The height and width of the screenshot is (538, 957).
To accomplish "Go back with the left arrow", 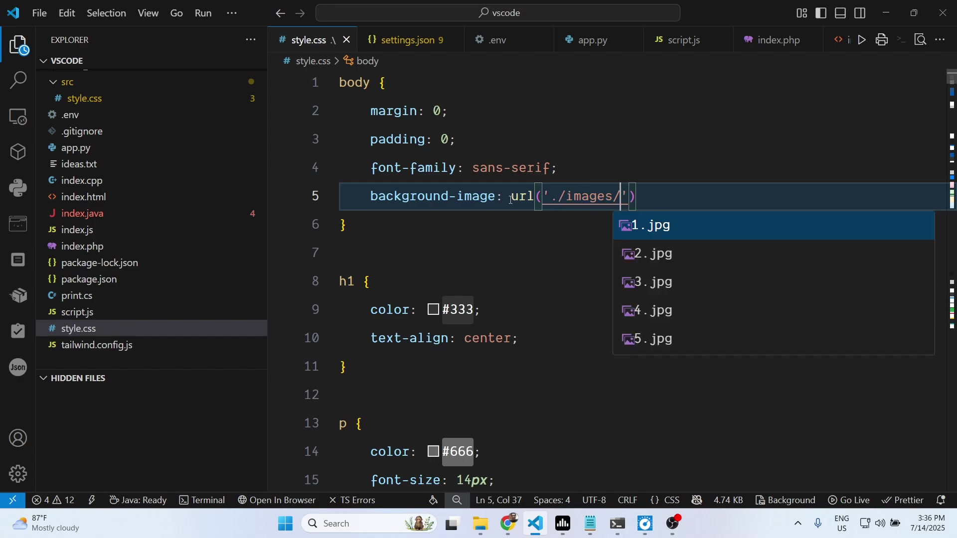I will click(x=280, y=13).
